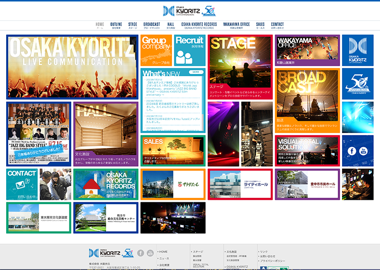The width and height of the screenshot is (380, 270).
Task: Open the STAGE tile with concert photo
Action: 239,66
